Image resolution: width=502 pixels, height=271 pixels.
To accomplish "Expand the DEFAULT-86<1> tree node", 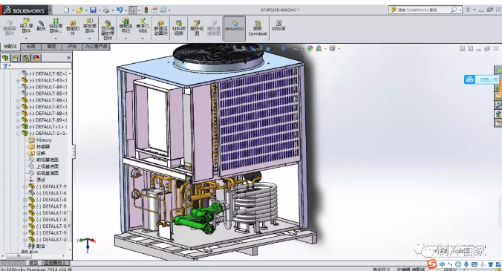I will pos(18,100).
